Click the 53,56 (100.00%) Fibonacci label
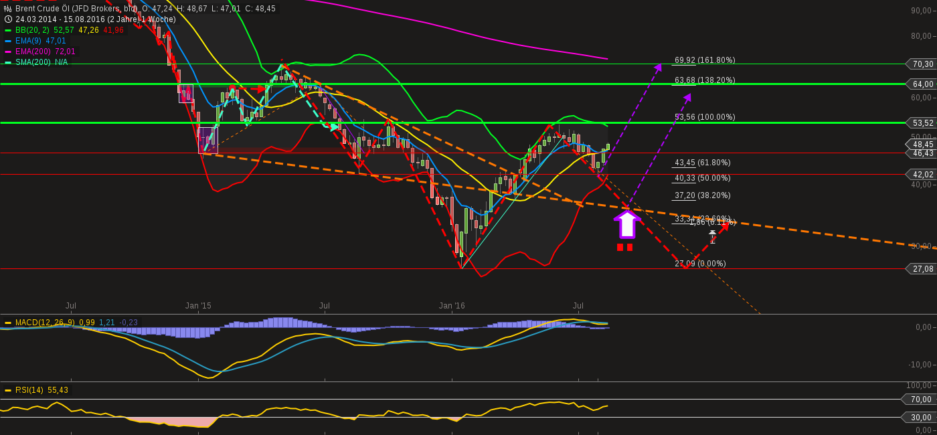This screenshot has width=937, height=435. (x=705, y=117)
